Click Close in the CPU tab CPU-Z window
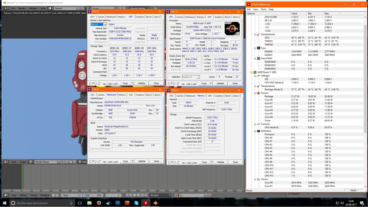 [x=235, y=83]
